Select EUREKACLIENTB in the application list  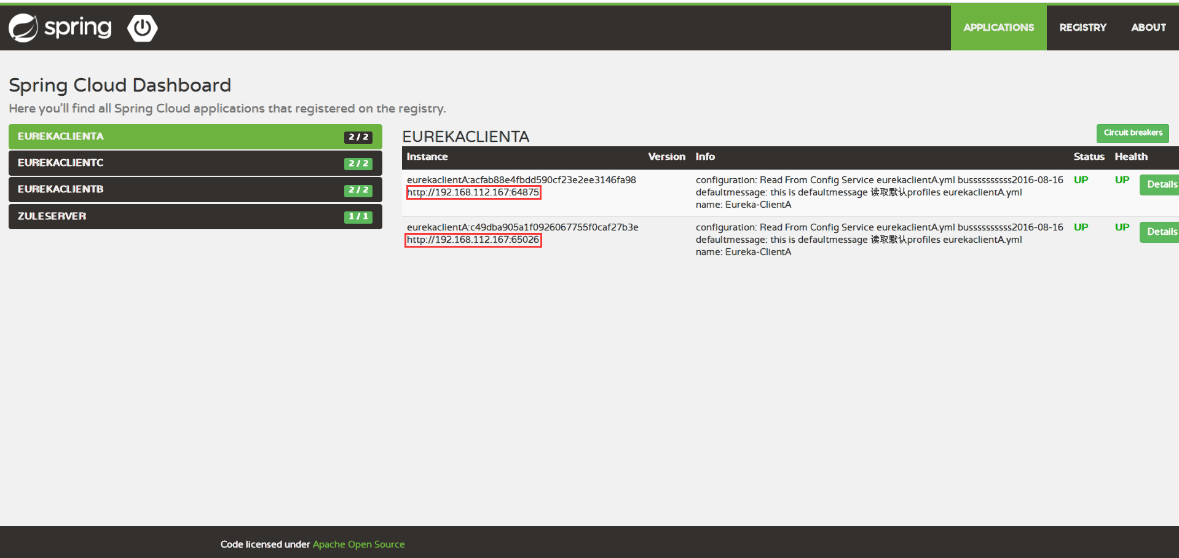coord(195,189)
